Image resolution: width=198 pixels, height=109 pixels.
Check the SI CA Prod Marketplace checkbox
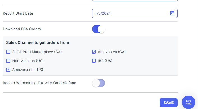pyautogui.click(x=8, y=52)
